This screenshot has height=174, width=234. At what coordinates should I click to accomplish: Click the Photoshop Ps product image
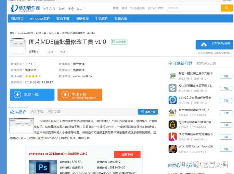[43, 167]
